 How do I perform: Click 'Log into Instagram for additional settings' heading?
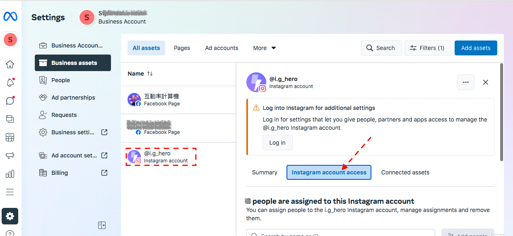[x=319, y=108]
